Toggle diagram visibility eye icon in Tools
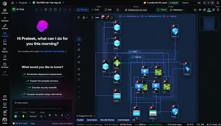 click(200, 10)
